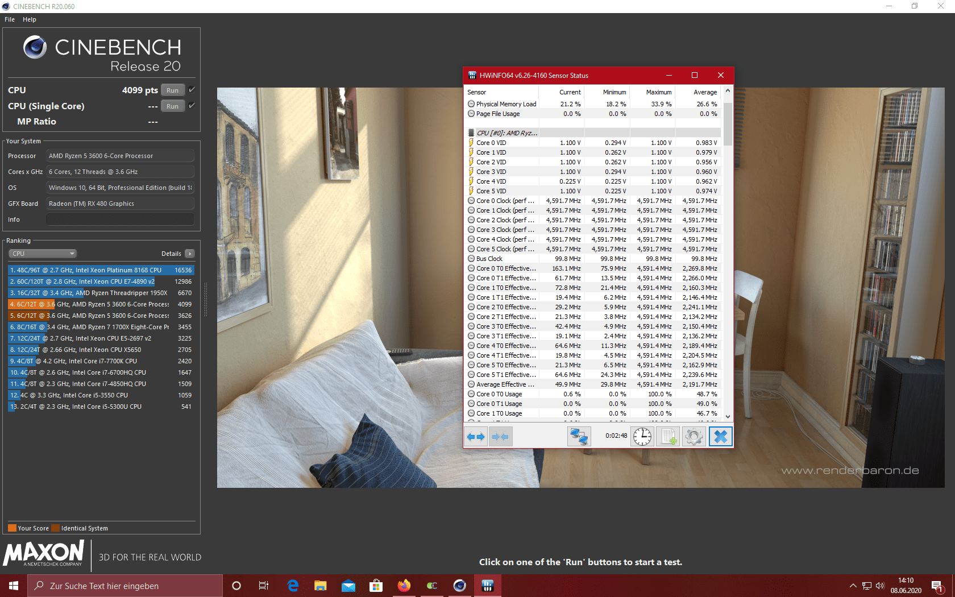Open Cortana circle icon on taskbar
This screenshot has height=597, width=955.
click(x=236, y=586)
